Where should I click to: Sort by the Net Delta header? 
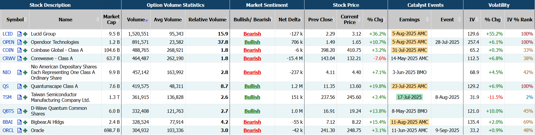[290, 20]
